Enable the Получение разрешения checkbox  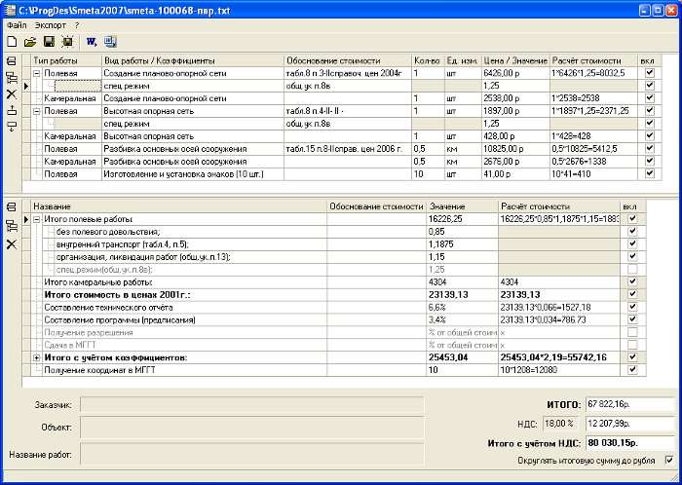pos(632,332)
